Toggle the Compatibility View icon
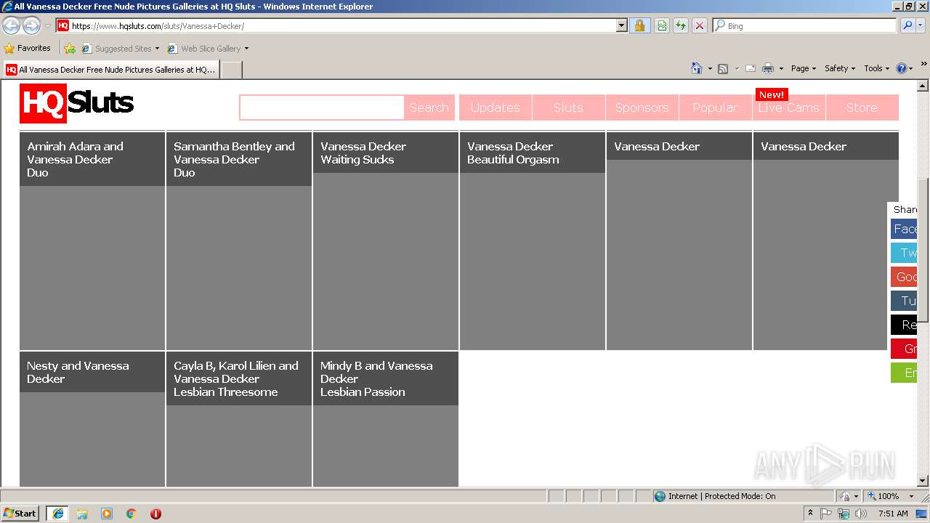 coord(662,25)
